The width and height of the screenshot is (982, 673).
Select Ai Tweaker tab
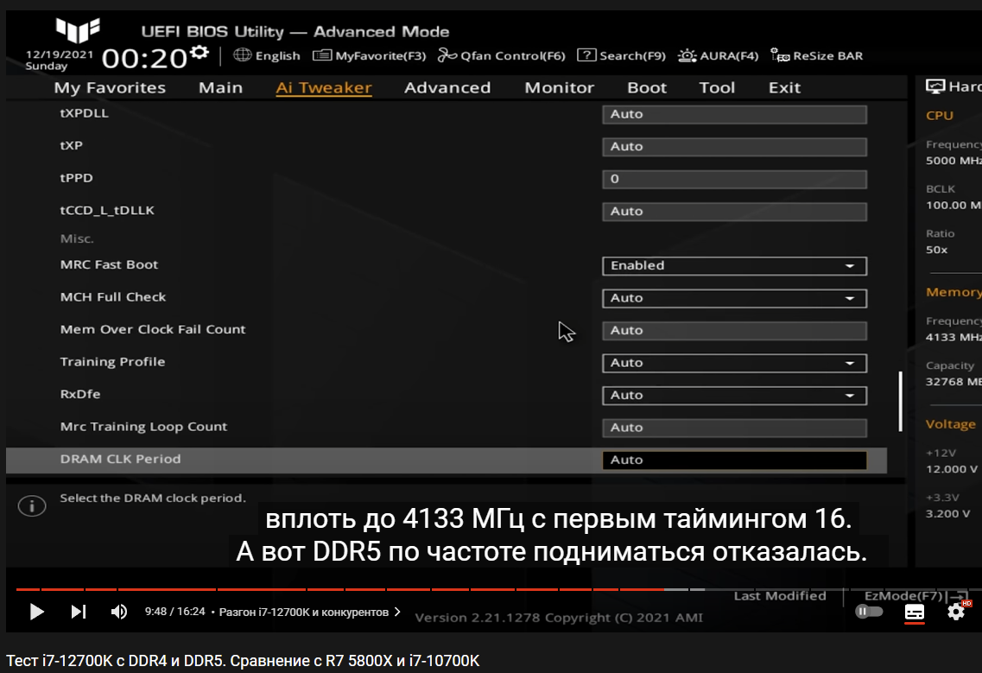[324, 88]
